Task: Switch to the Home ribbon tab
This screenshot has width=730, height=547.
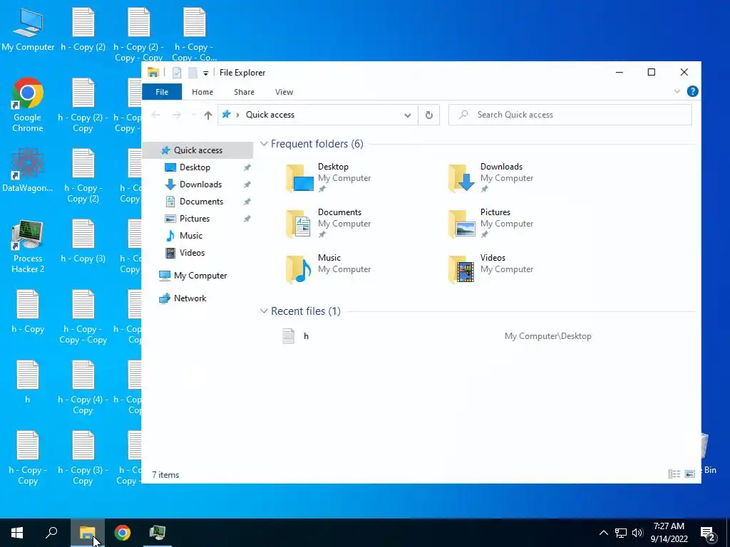Action: (x=202, y=92)
